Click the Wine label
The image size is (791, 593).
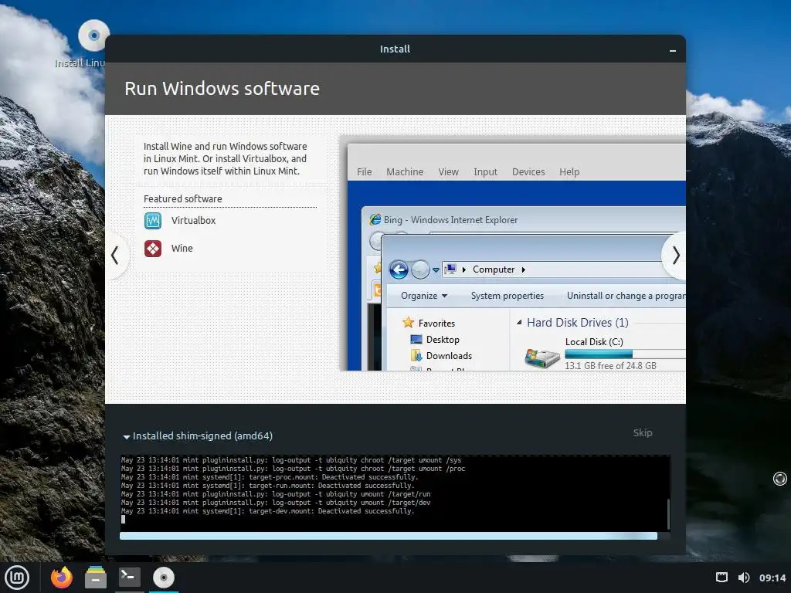(x=182, y=248)
